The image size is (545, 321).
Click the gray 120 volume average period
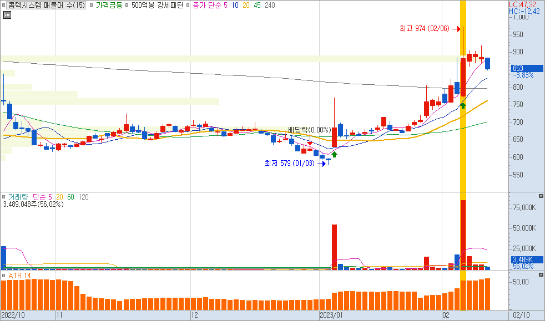click(x=83, y=197)
